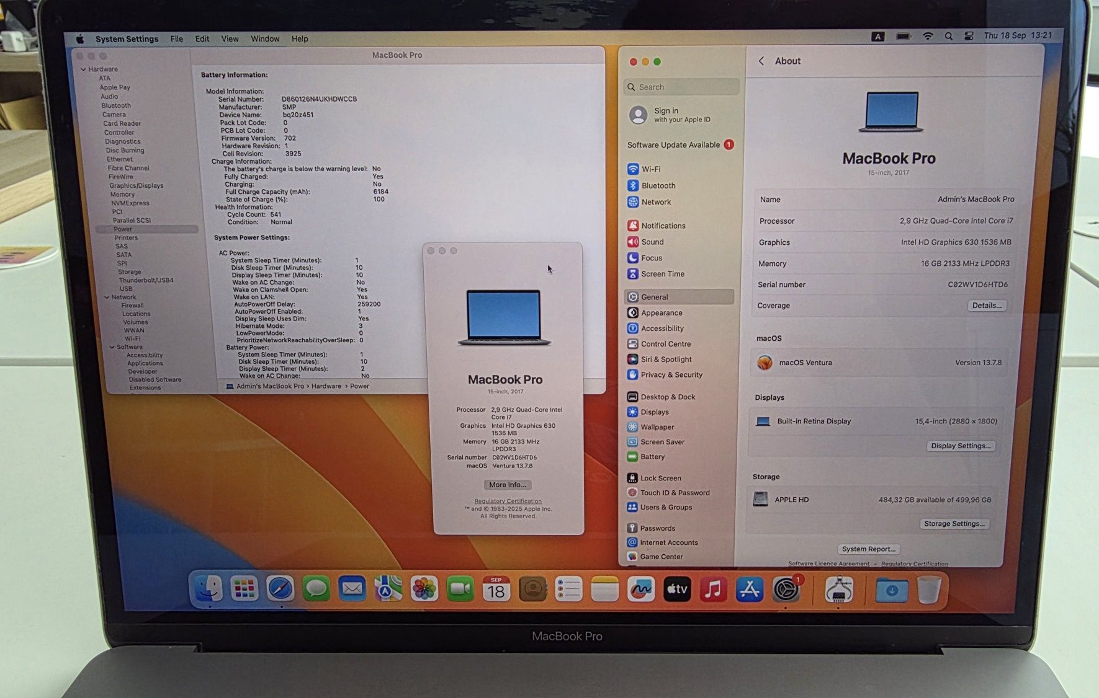
Task: Open Notifications in System Settings sidebar
Action: tap(656, 226)
